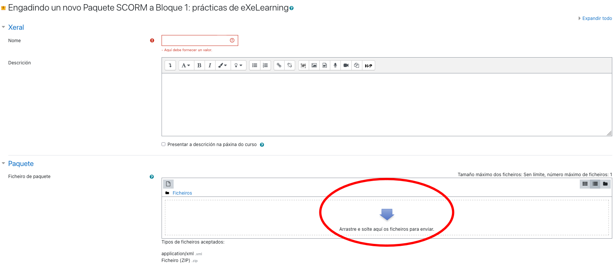The height and width of the screenshot is (265, 613).
Task: Click the Nome required field indicator
Action: (x=152, y=41)
